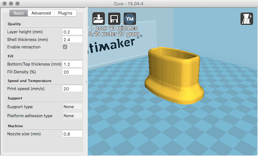Screen dimensions: 258x156
Task: Click the Layer height input field
Action: pos(72,32)
